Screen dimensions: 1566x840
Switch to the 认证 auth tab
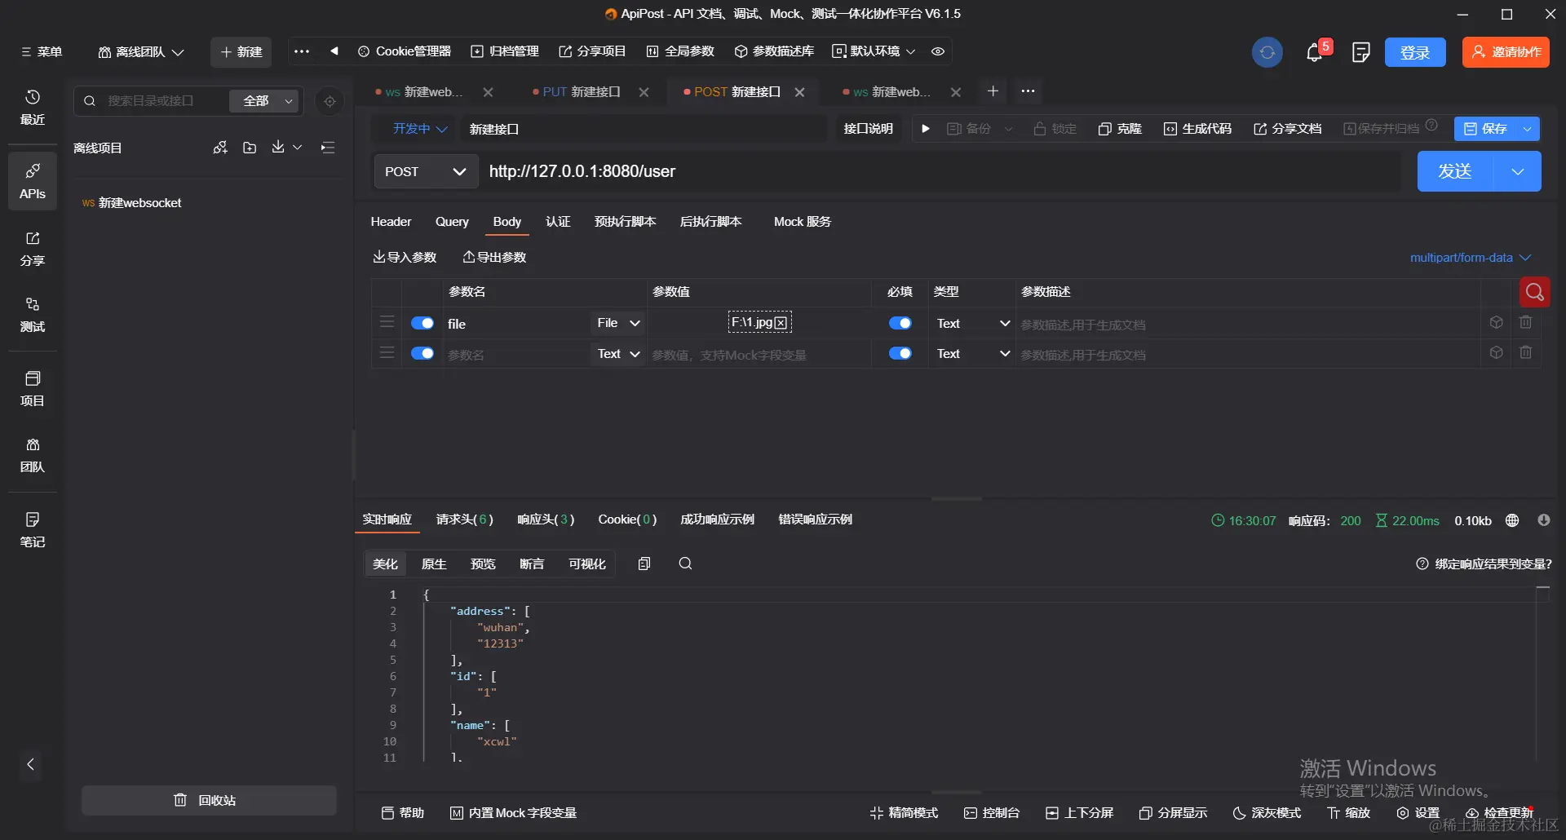pyautogui.click(x=558, y=222)
